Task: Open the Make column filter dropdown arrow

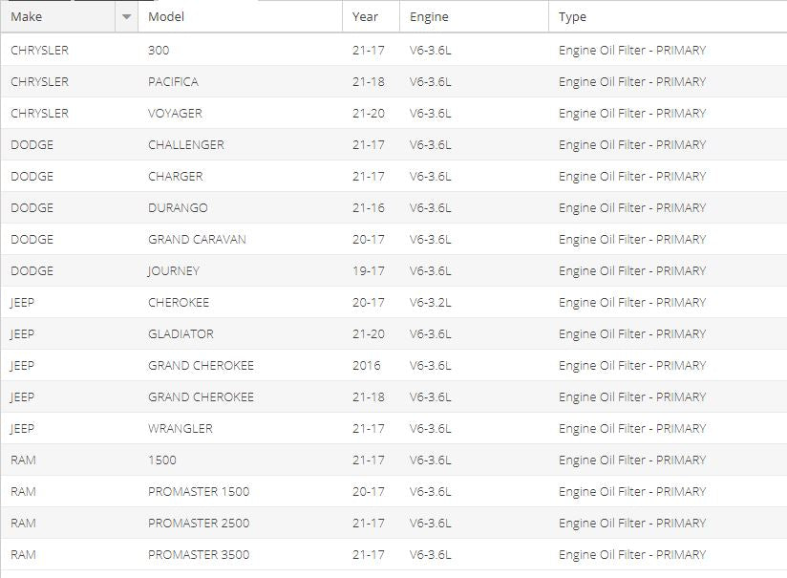Action: (x=126, y=17)
